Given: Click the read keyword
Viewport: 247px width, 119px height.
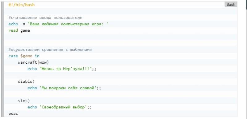Looking at the screenshot, I should click(x=13, y=30).
